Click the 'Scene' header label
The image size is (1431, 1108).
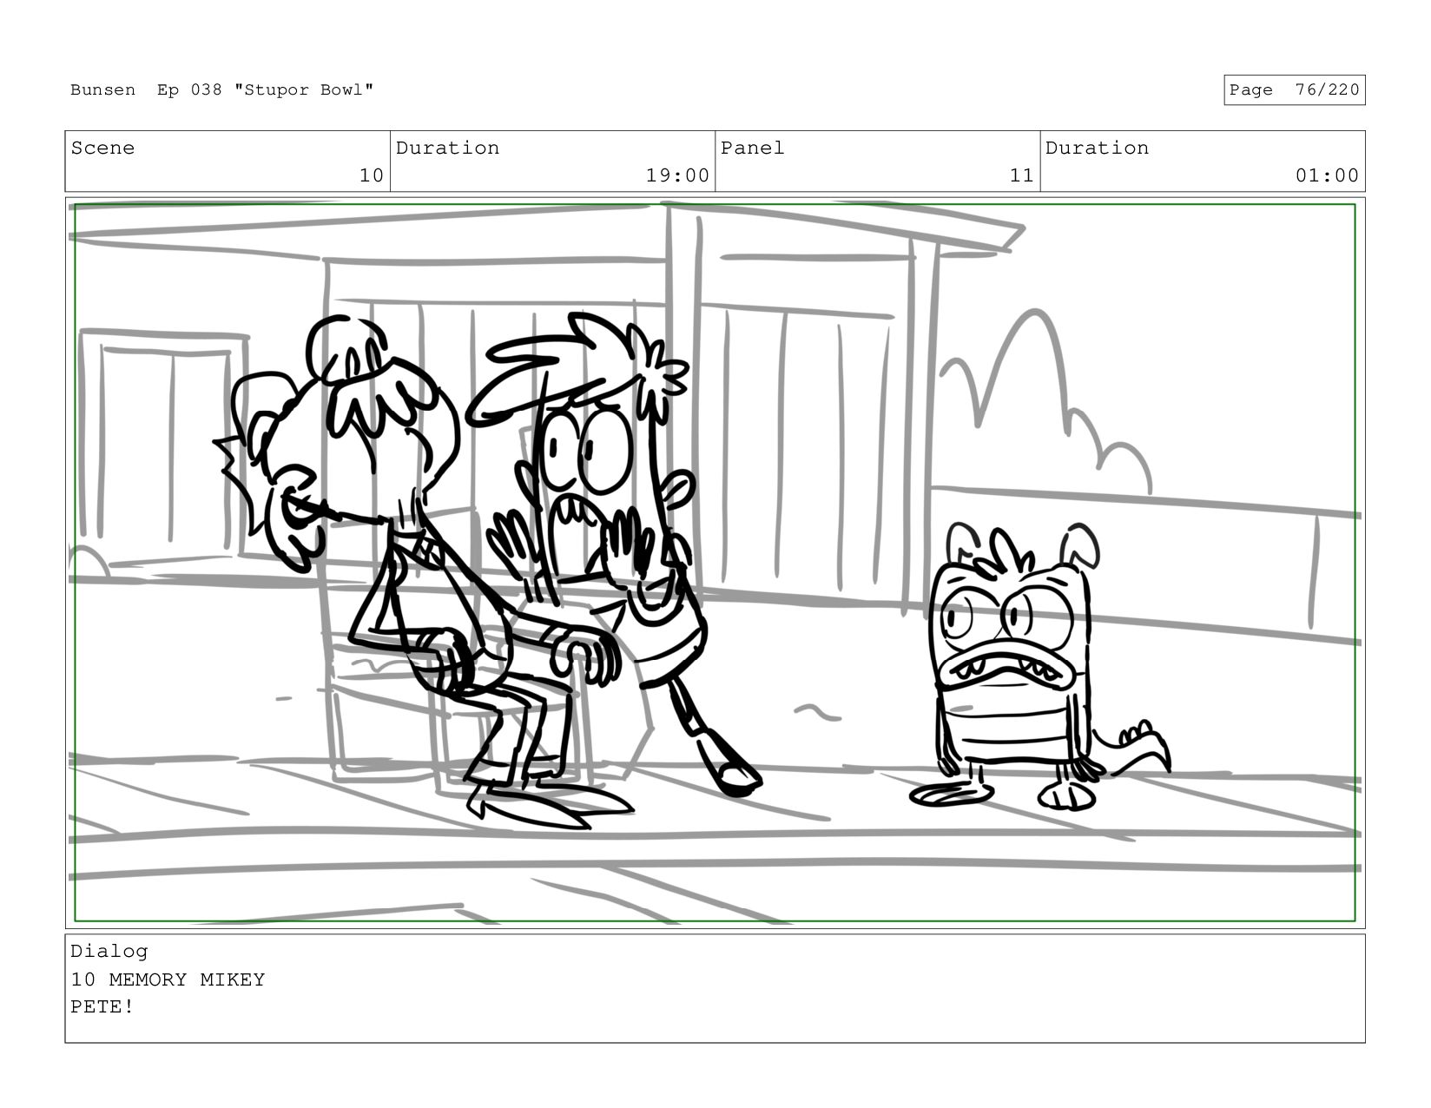[102, 148]
